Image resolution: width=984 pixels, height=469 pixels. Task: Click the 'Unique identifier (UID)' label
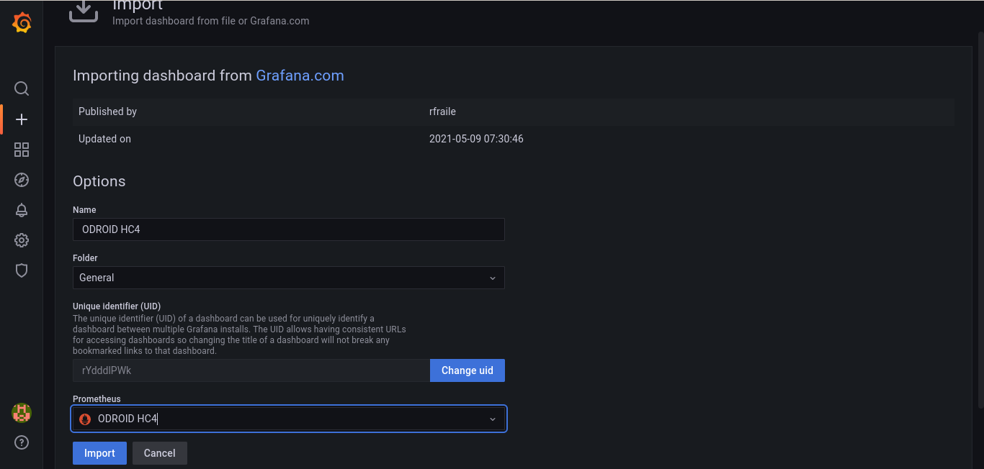(117, 306)
